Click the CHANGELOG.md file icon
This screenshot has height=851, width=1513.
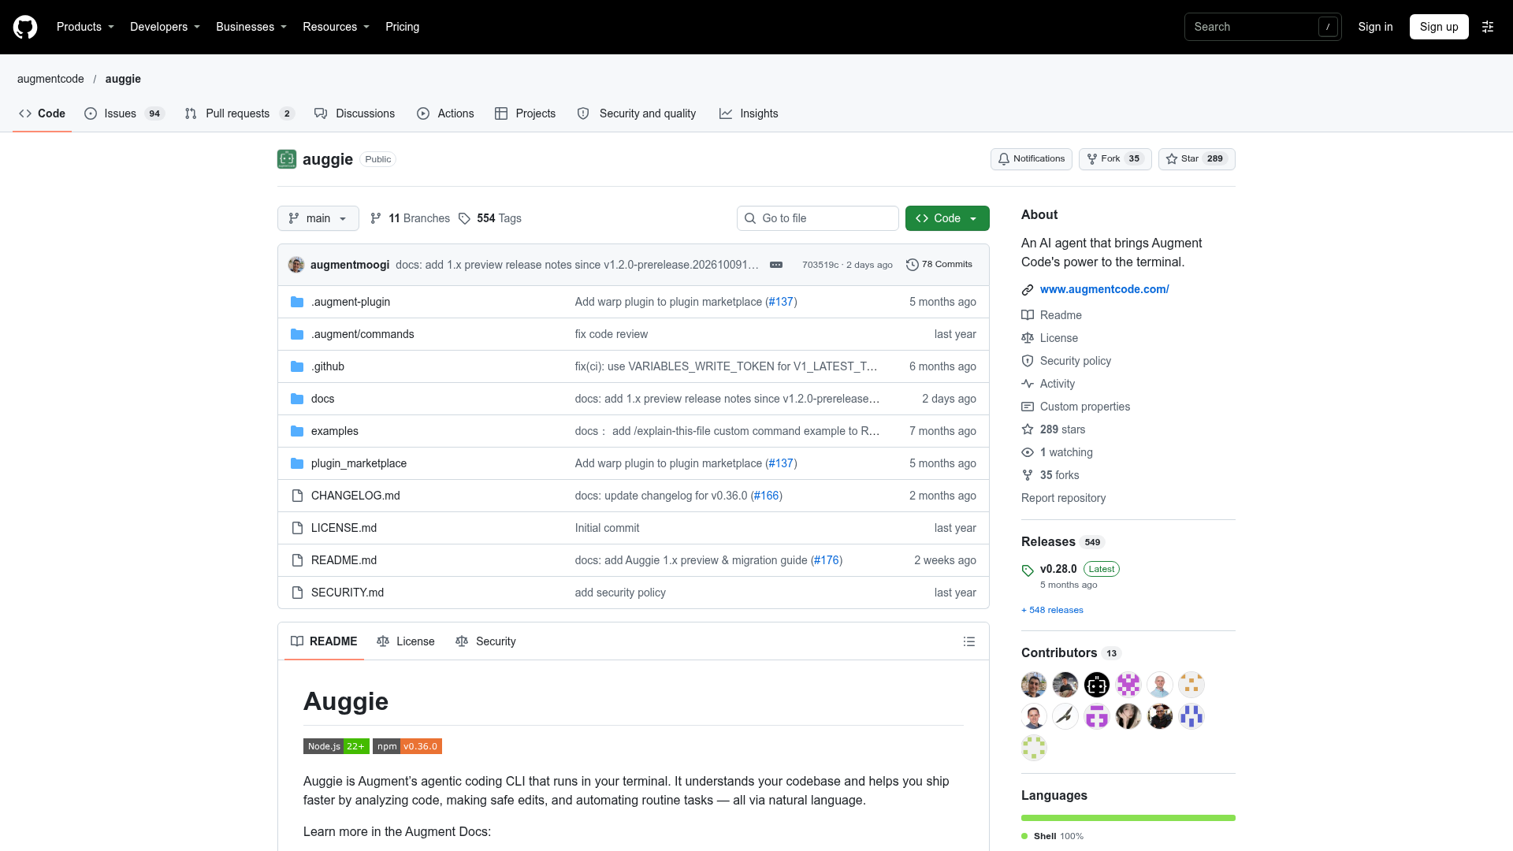tap(297, 496)
